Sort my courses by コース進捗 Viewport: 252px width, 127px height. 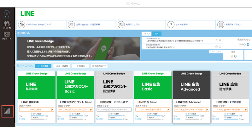point(62,66)
